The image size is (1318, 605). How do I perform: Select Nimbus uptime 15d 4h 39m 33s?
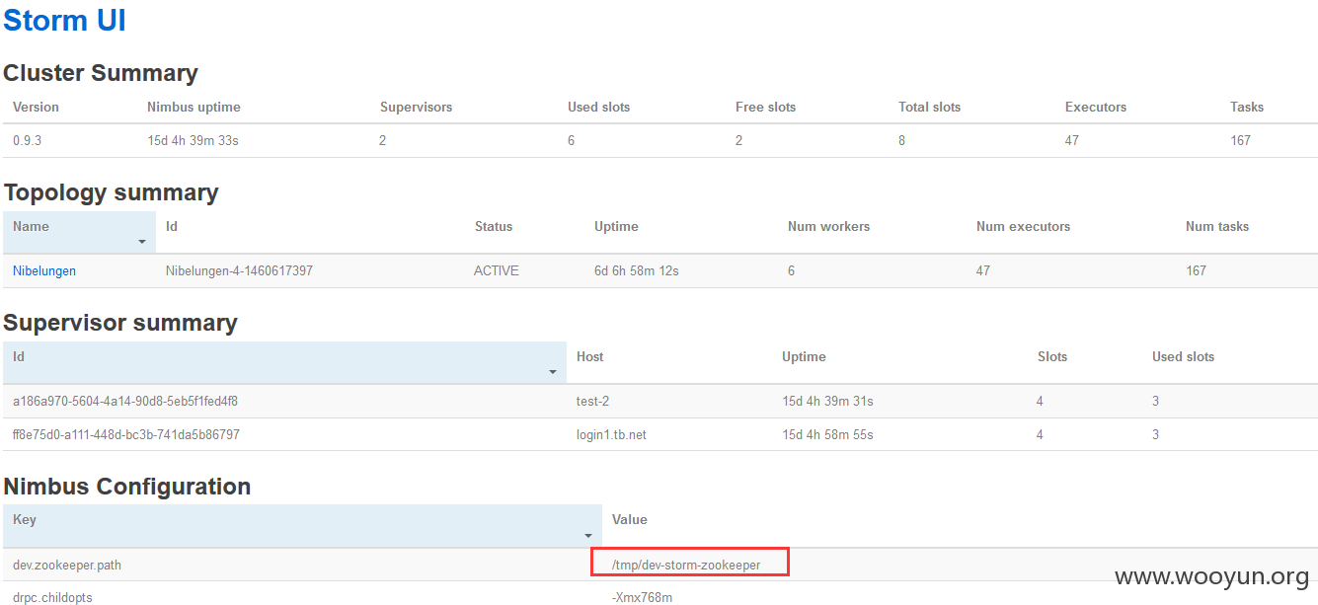tap(194, 140)
